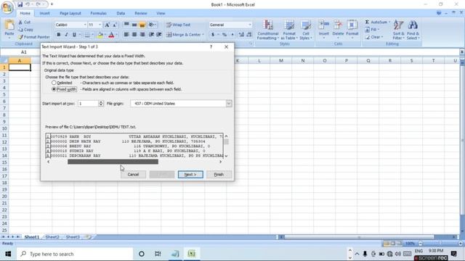Click the preview horizontal scrollbar thumb
This screenshot has height=261, width=465.
tap(113, 162)
